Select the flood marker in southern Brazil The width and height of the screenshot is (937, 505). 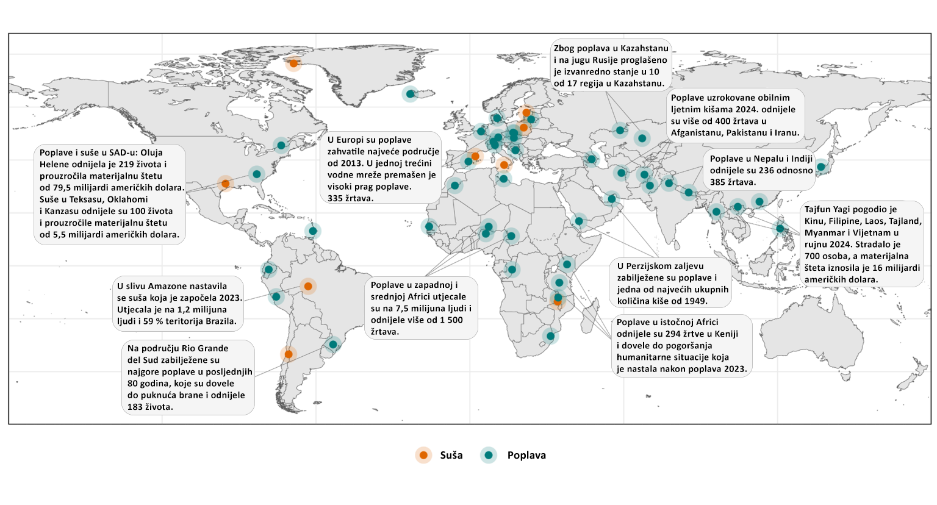(333, 345)
